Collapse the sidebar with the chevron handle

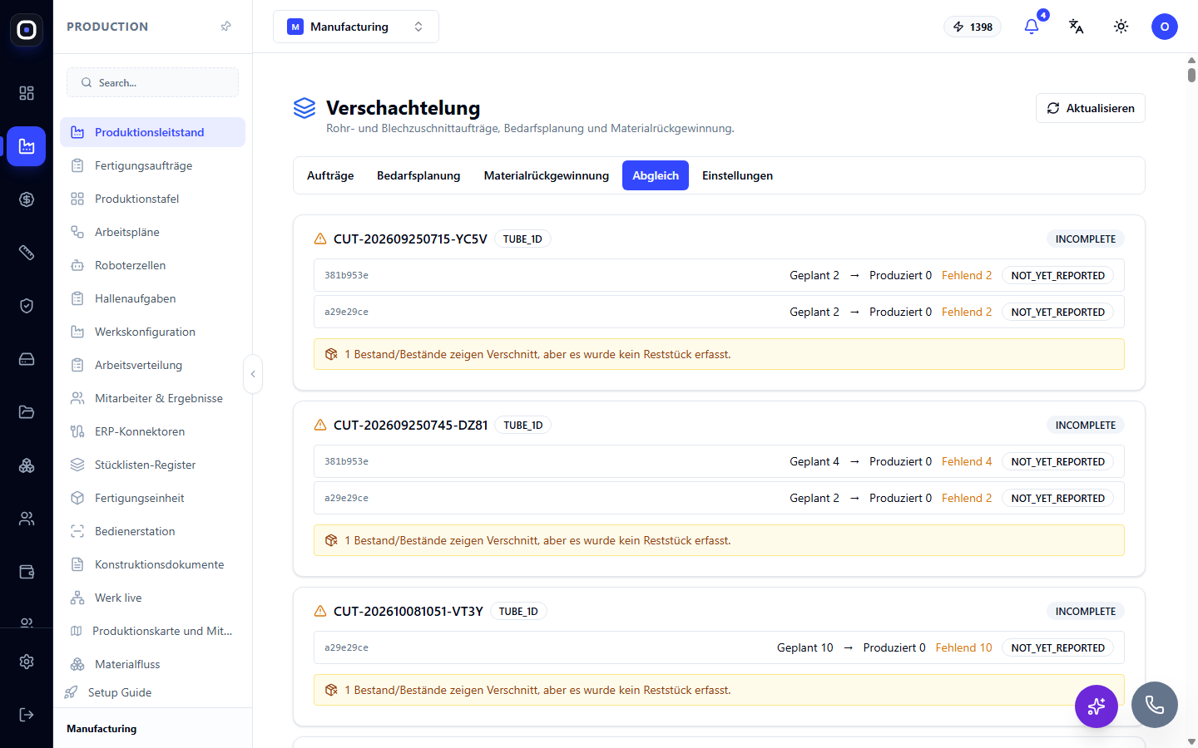point(253,374)
